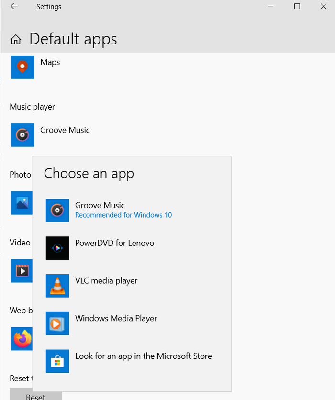This screenshot has width=335, height=400.
Task: Click Recommended for Windows 10 text
Action: [x=123, y=215]
